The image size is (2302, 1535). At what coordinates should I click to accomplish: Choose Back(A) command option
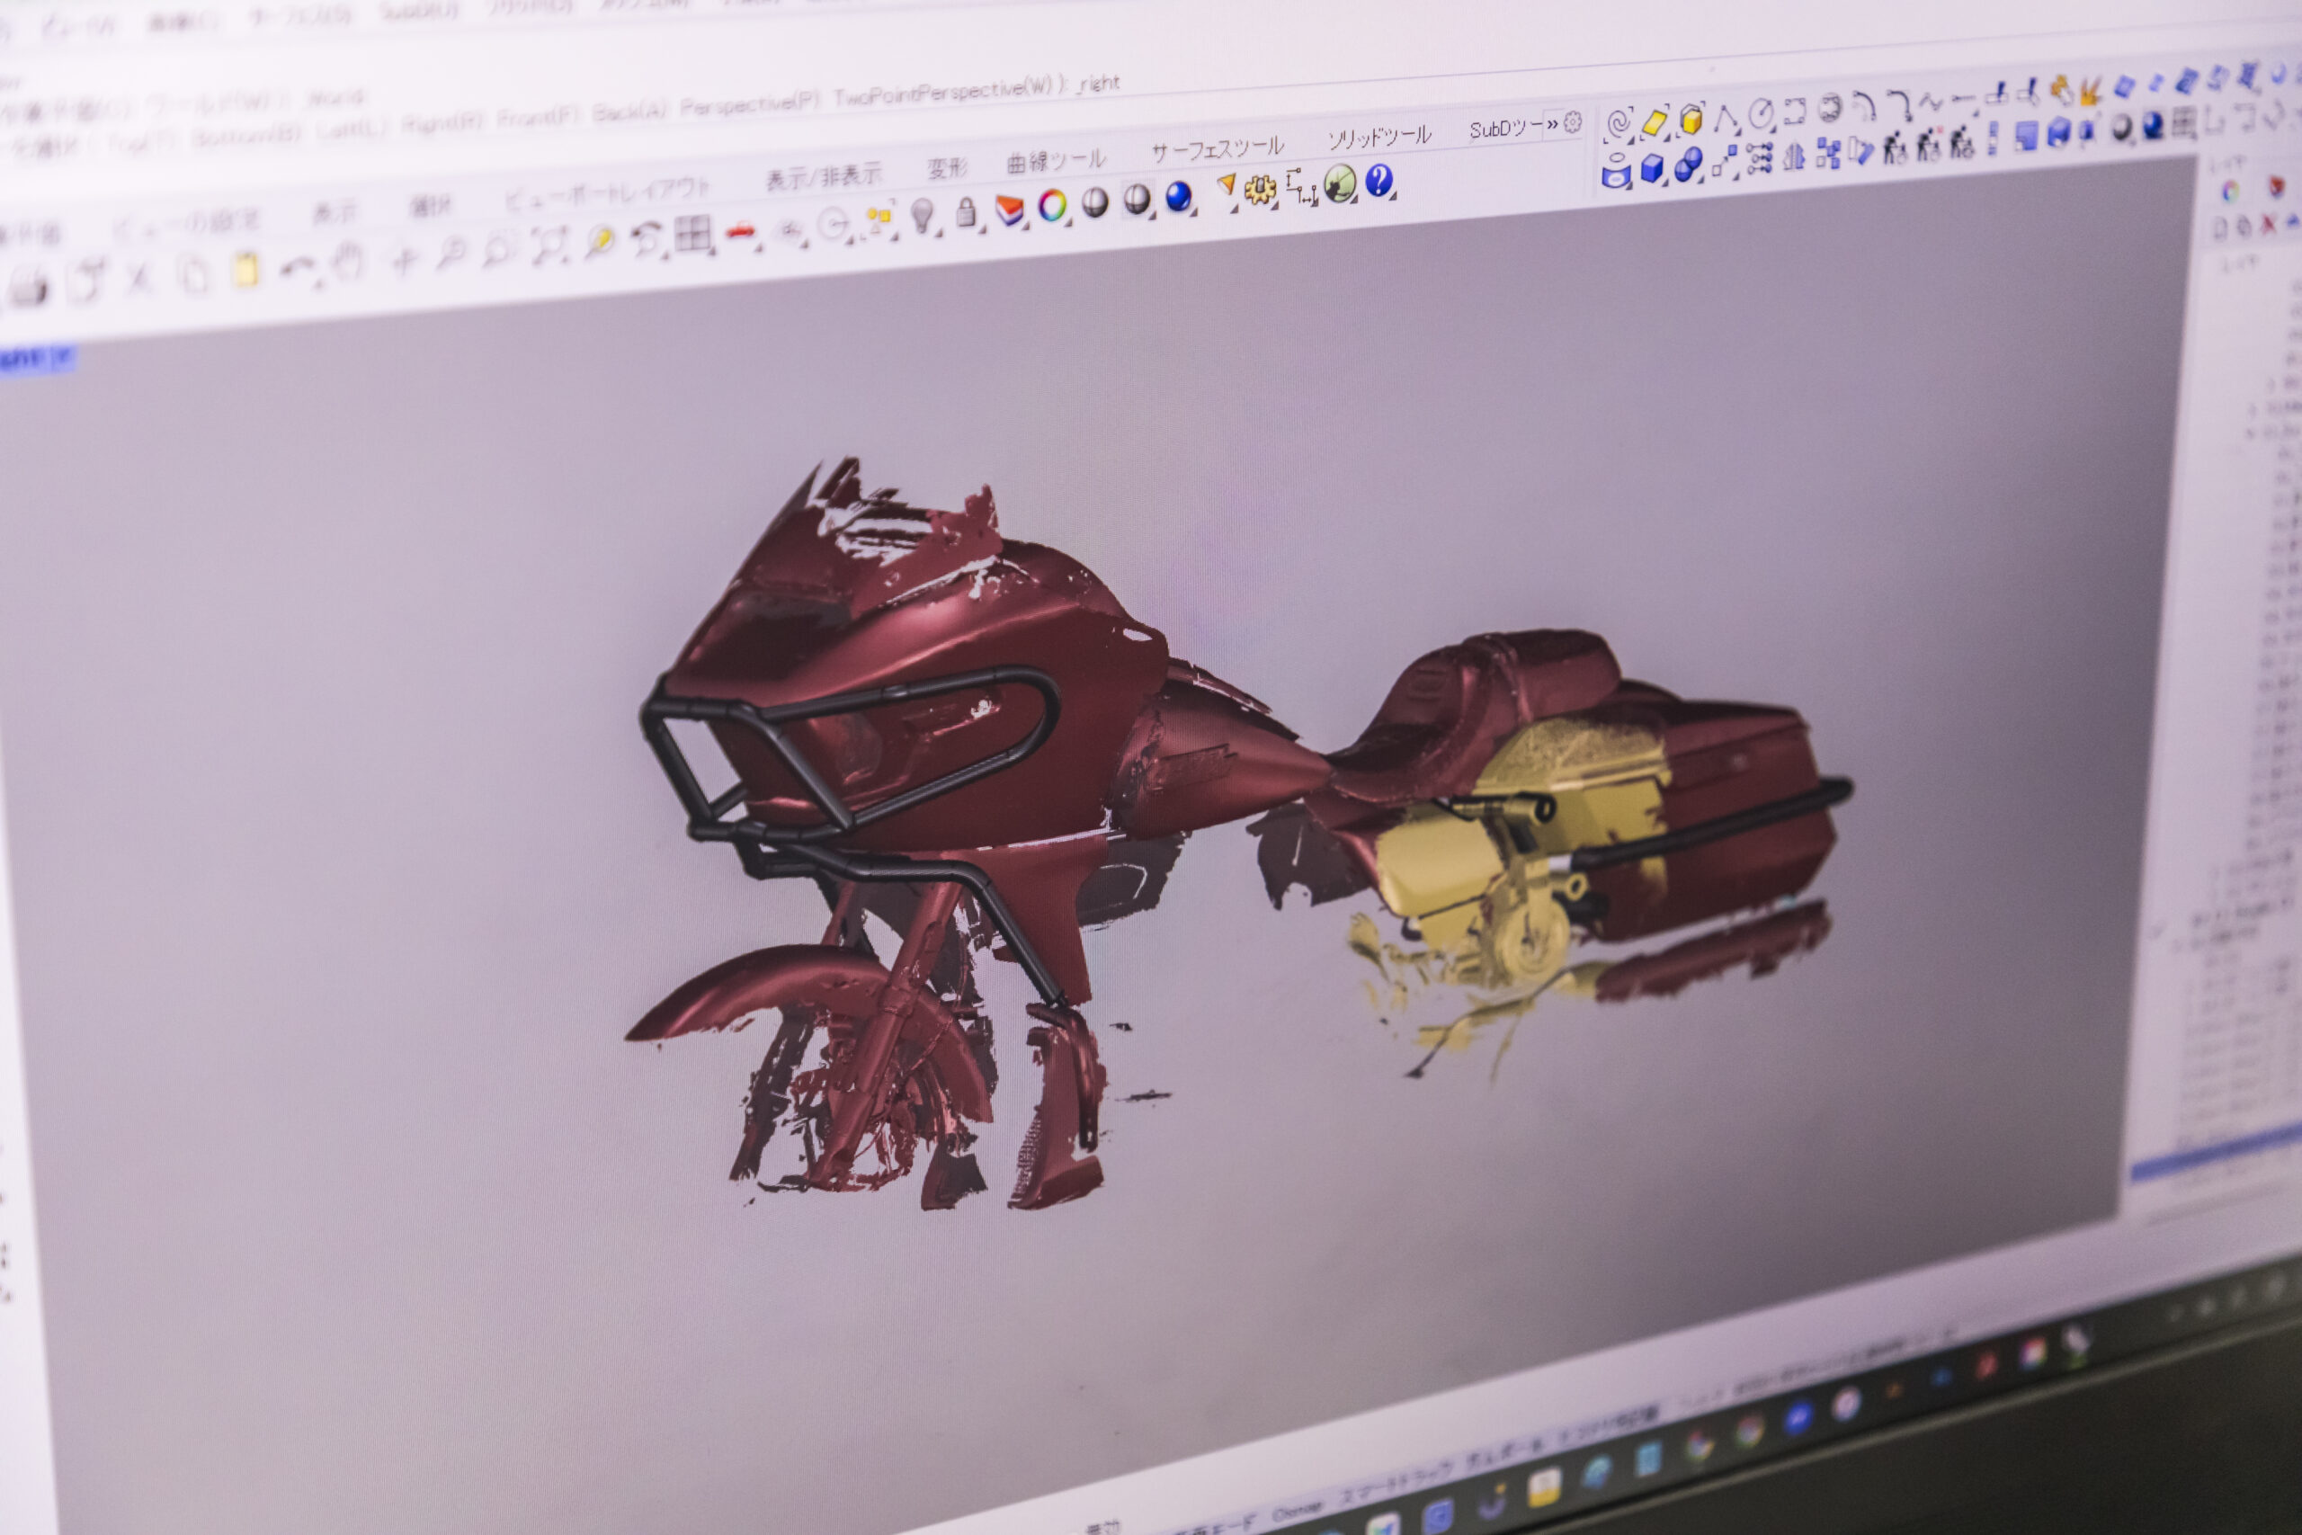(x=629, y=112)
